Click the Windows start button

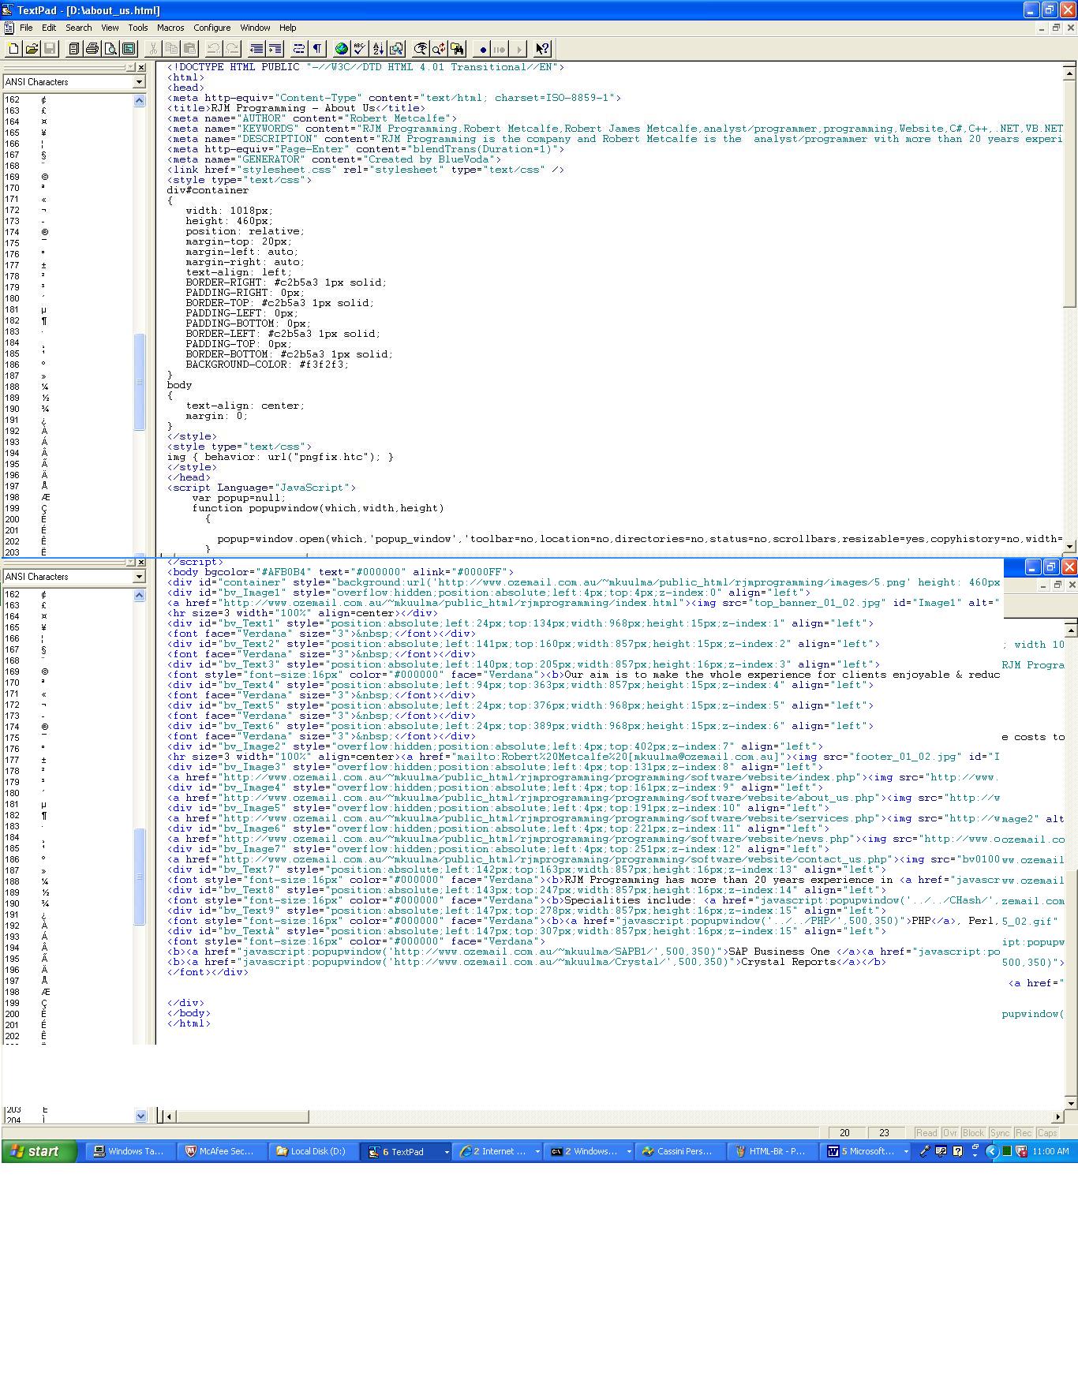pyautogui.click(x=39, y=1151)
